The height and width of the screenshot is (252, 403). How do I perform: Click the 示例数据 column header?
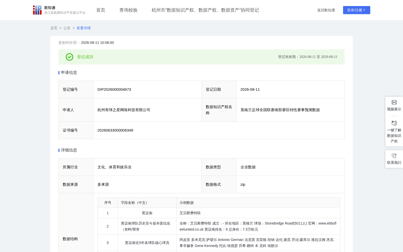pyautogui.click(x=258, y=203)
